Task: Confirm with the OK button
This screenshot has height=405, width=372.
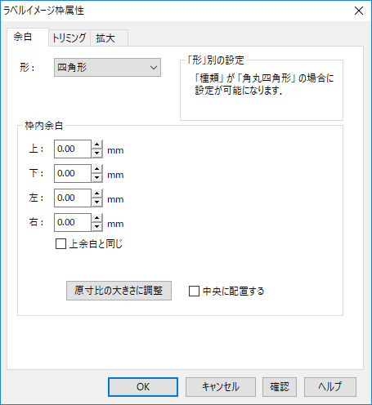Action: tap(143, 387)
